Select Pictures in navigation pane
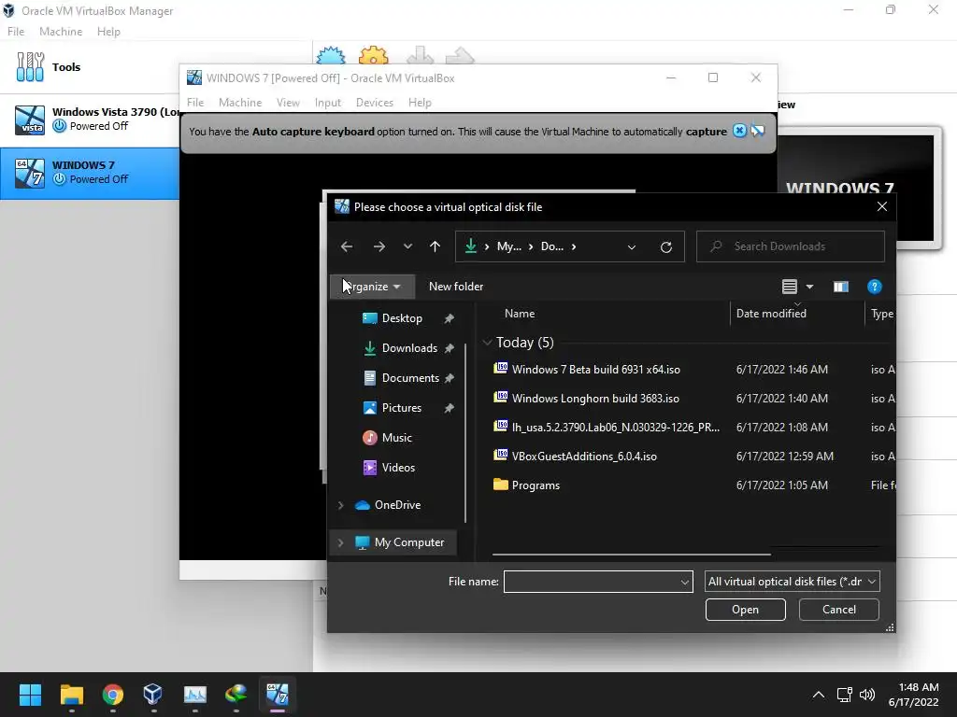This screenshot has height=717, width=957. [x=402, y=408]
